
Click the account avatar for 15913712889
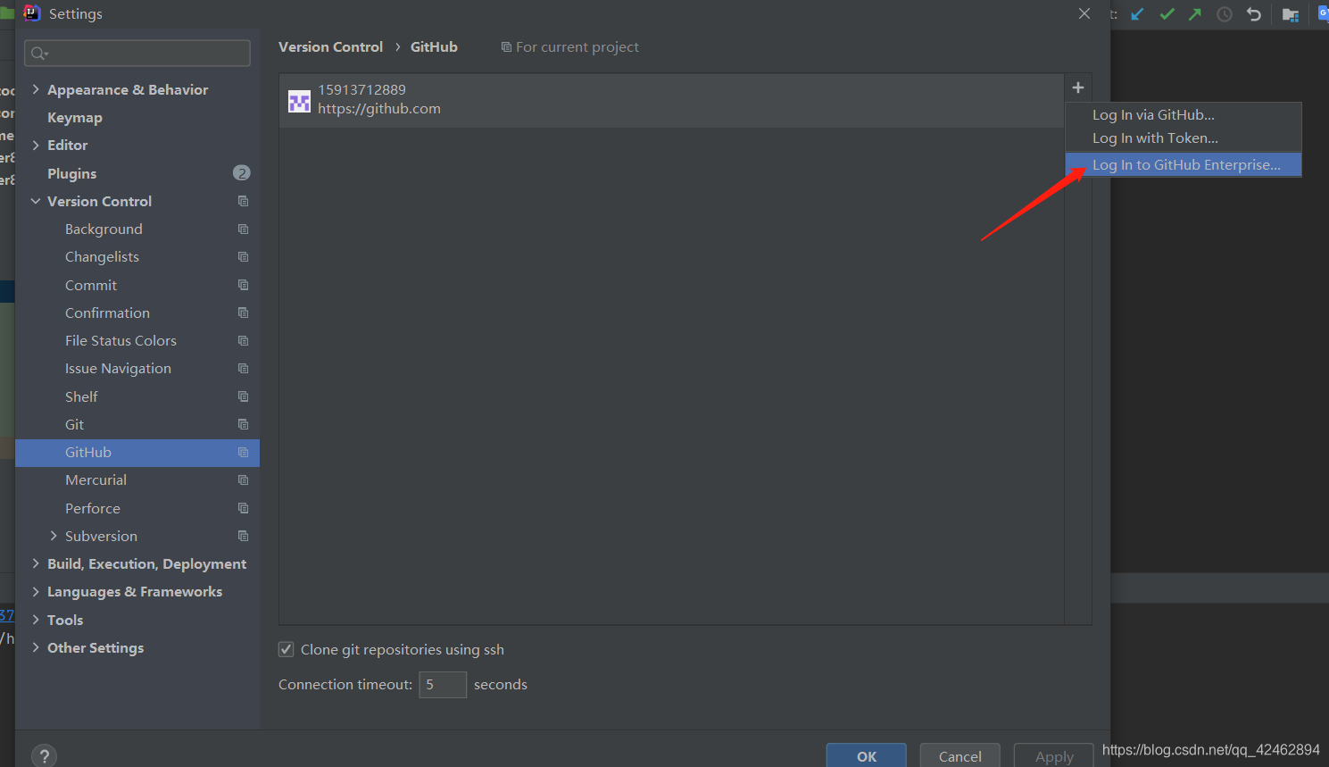click(299, 101)
